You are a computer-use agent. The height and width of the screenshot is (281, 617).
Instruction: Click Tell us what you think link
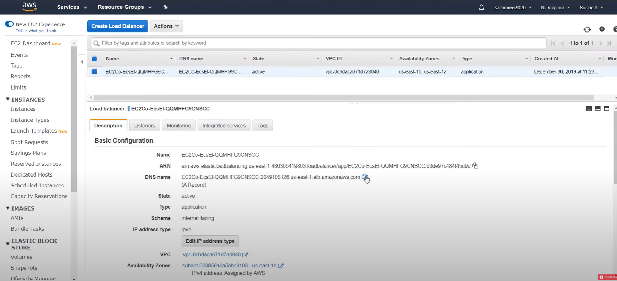pos(36,31)
